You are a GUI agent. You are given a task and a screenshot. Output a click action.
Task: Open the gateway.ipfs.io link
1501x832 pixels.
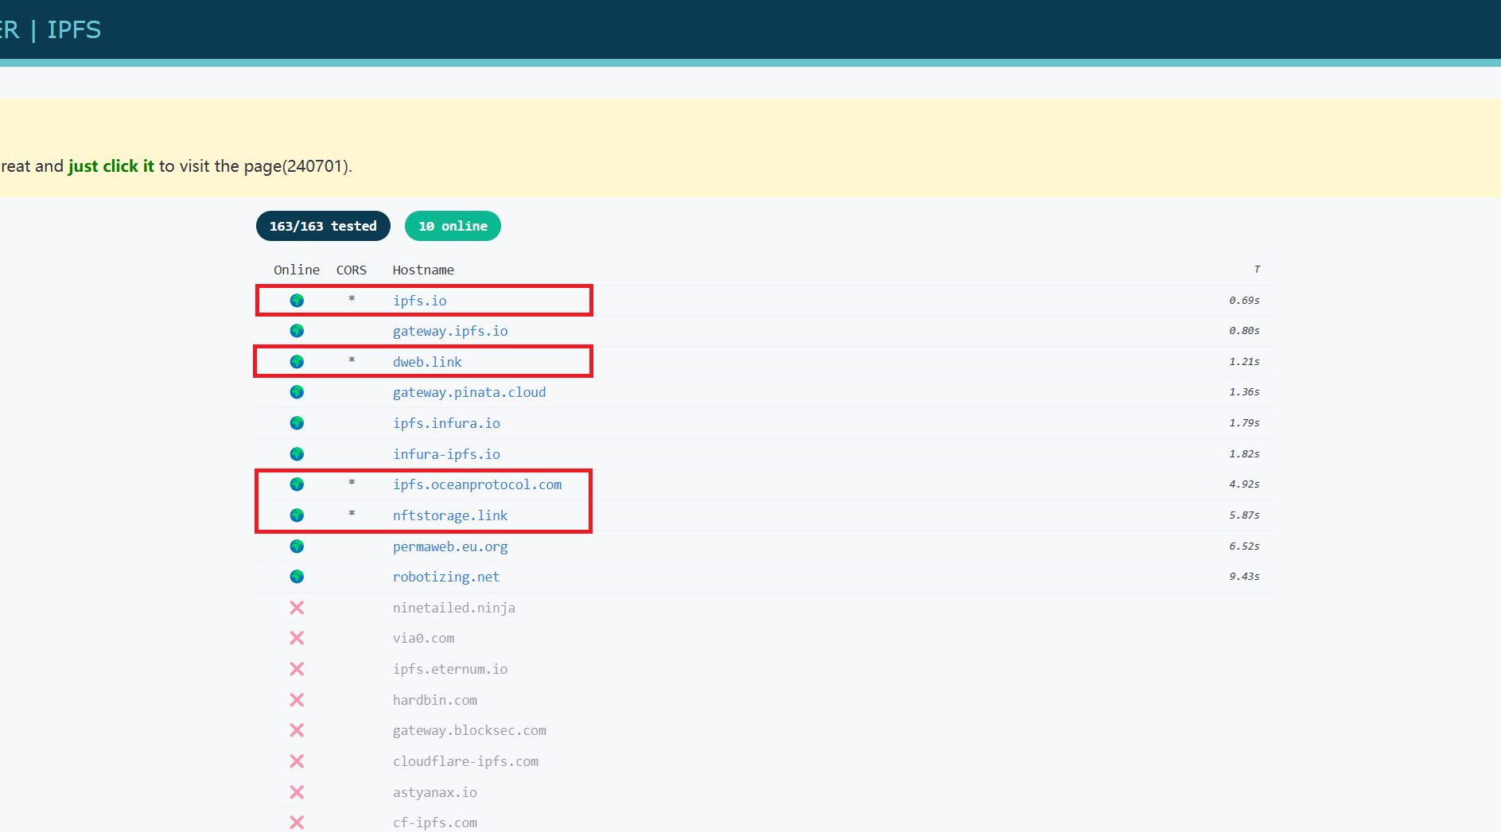450,331
